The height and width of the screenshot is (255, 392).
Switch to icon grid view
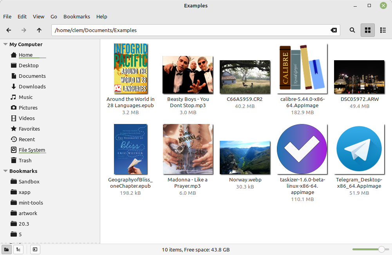pyautogui.click(x=367, y=30)
